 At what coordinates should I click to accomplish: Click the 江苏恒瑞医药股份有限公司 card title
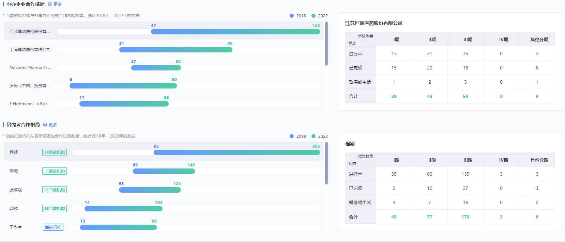[374, 23]
